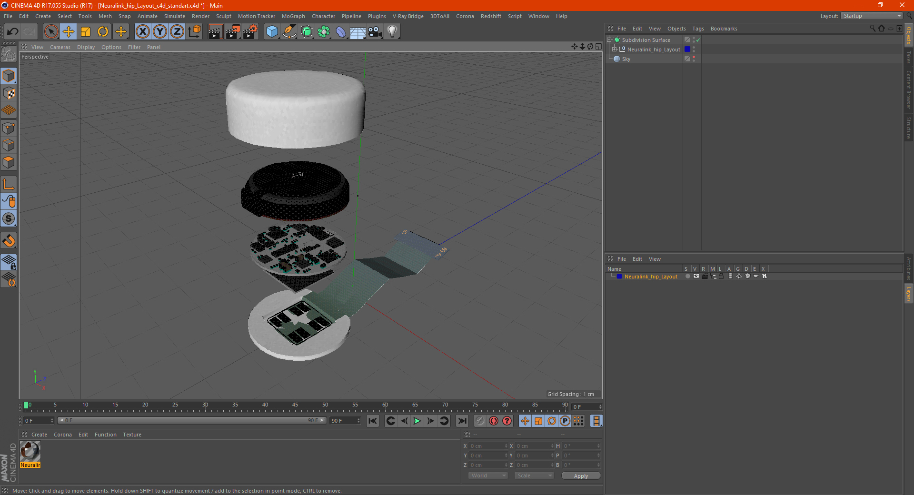Select the Sky object row
This screenshot has height=495, width=914.
(645, 59)
